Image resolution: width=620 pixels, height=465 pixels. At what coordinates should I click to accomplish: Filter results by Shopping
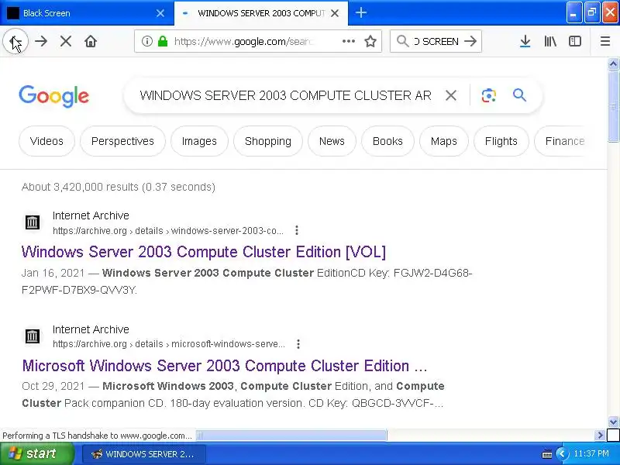(268, 141)
